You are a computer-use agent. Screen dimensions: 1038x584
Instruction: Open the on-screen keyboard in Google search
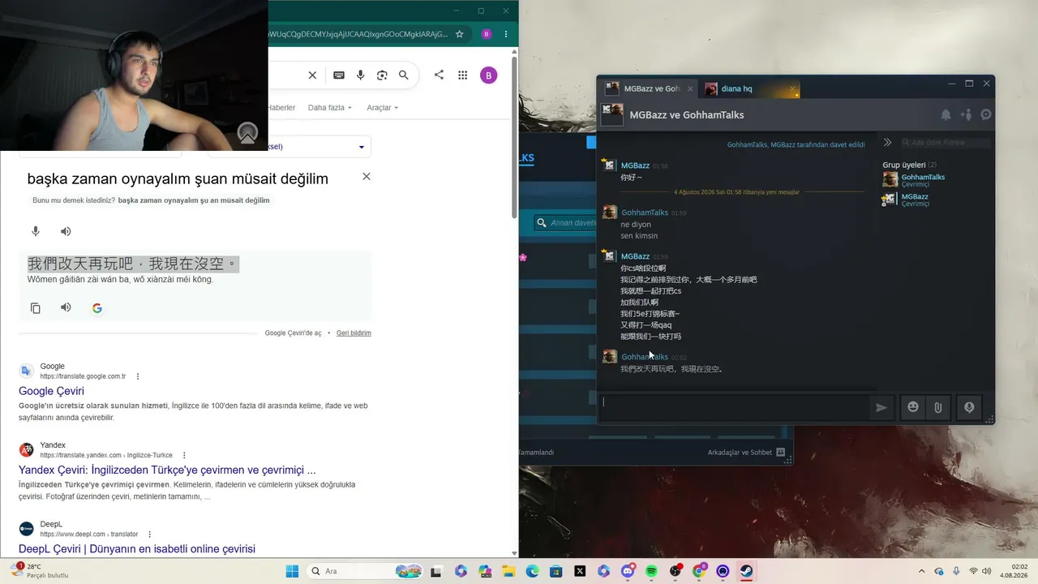pyautogui.click(x=339, y=75)
